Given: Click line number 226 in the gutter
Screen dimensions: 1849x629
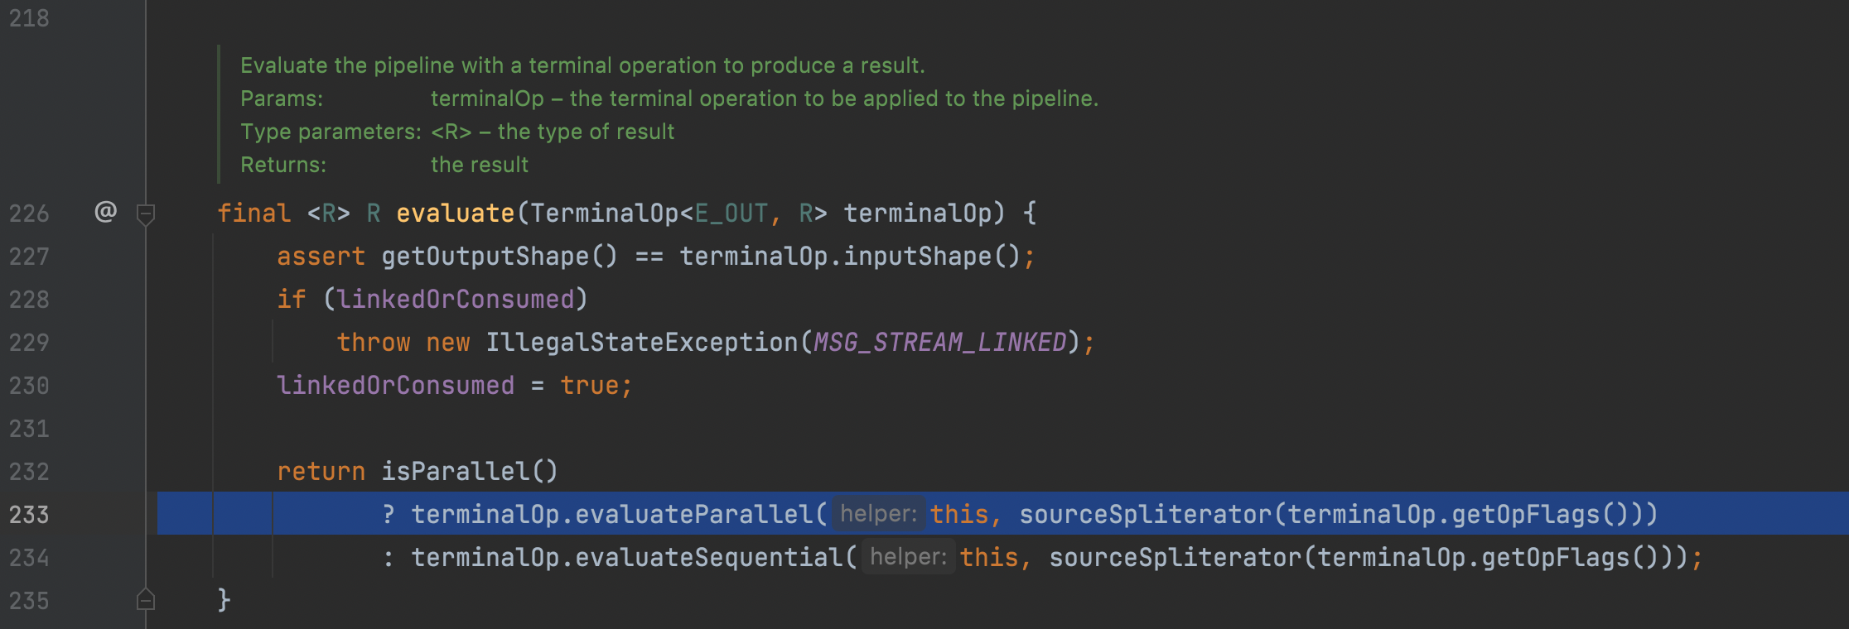Looking at the screenshot, I should click(x=29, y=214).
